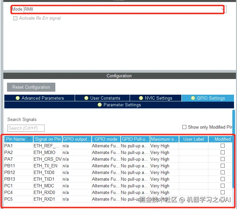
Task: Click the GPIO output column header
Action: (x=77, y=139)
